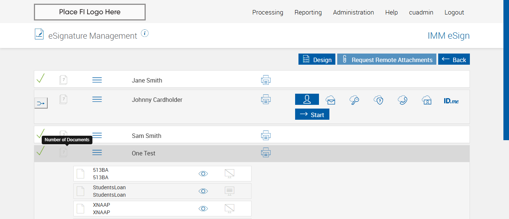The width and height of the screenshot is (509, 219).
Task: Print Jane Smith's documents
Action: (266, 80)
